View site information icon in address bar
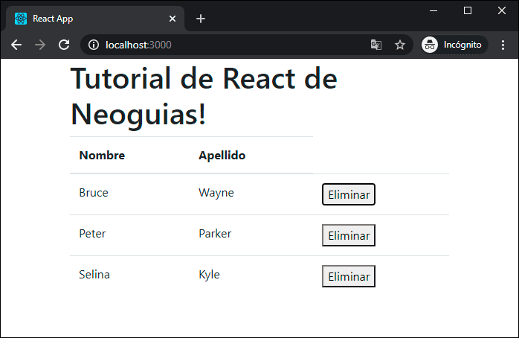Screen dimensions: 519x338 [x=94, y=45]
